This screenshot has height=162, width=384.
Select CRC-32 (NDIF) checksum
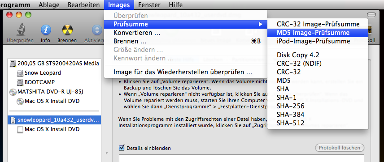click(x=318, y=64)
